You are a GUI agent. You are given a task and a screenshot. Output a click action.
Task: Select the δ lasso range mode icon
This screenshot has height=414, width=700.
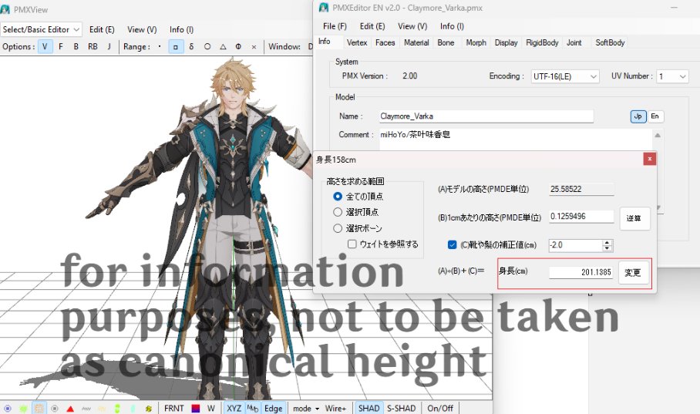tap(191, 46)
